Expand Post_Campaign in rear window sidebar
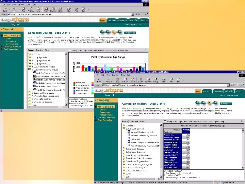Viewport: 245px width, 184px height. point(2,49)
